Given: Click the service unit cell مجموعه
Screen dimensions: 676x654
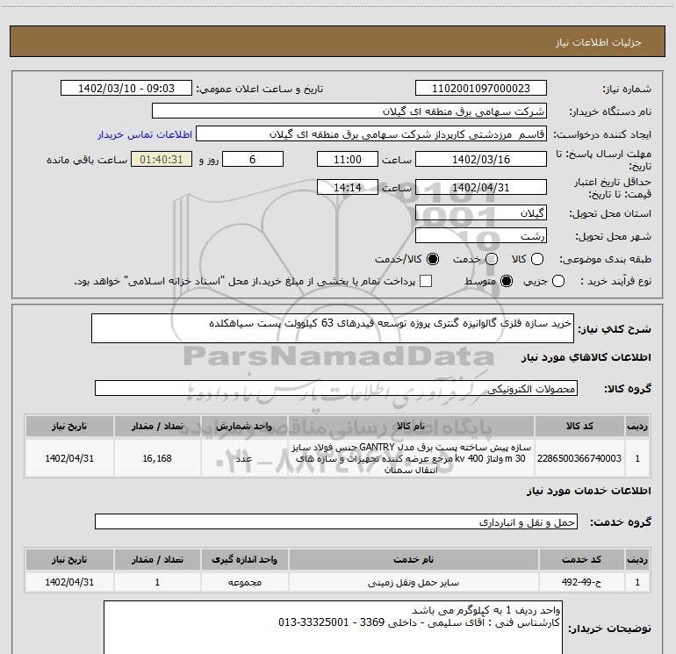Looking at the screenshot, I should pos(244,582).
